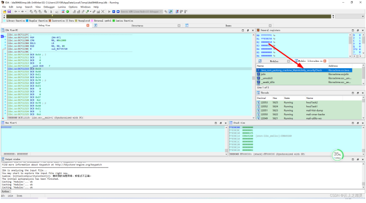Click the Python console button

pyautogui.click(x=5, y=191)
